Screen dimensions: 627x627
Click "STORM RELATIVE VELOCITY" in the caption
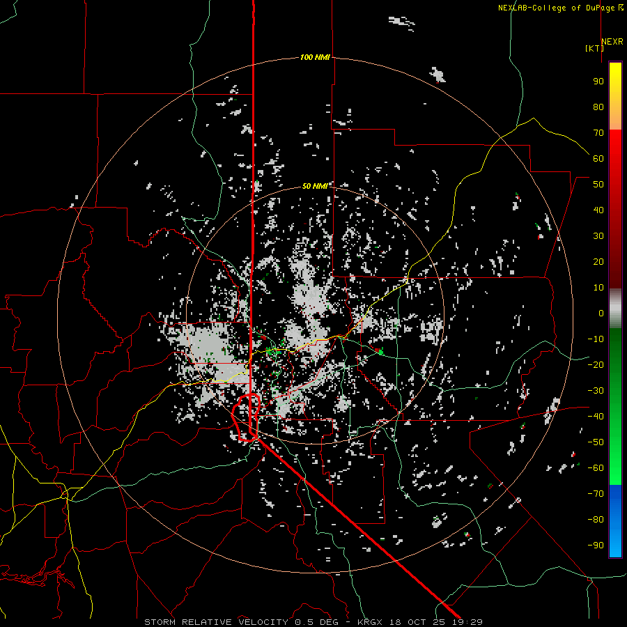(216, 622)
